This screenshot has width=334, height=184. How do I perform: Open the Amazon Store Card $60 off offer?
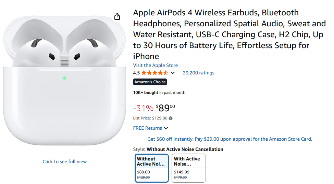coord(230,139)
